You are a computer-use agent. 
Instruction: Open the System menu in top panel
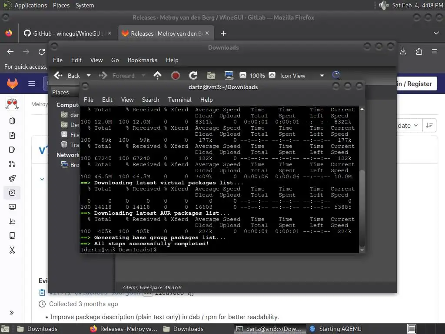(x=85, y=5)
